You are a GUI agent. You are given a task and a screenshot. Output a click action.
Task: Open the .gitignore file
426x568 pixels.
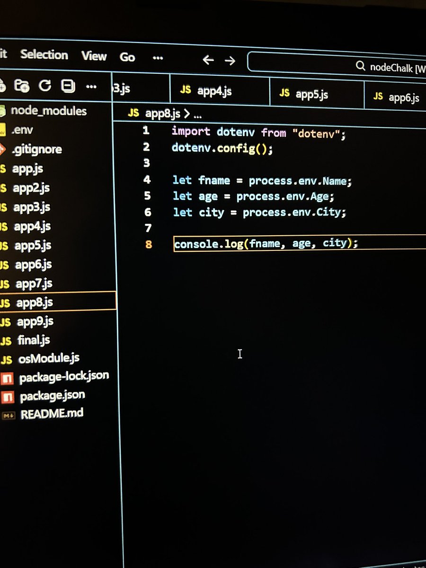pyautogui.click(x=36, y=149)
